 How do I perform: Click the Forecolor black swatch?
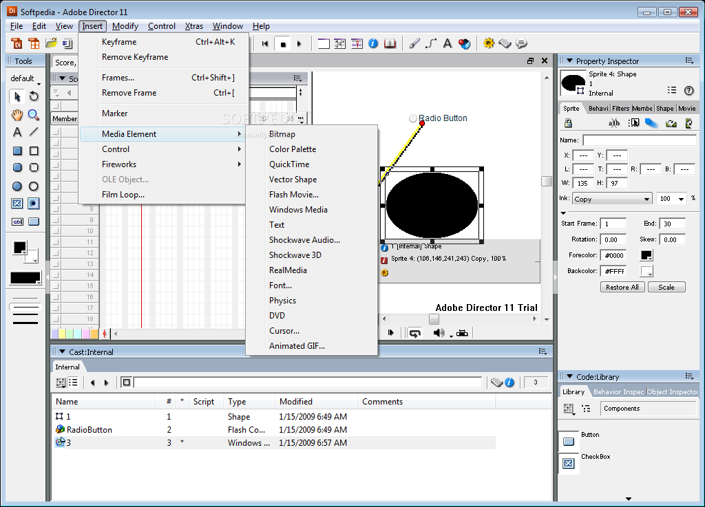coord(646,255)
